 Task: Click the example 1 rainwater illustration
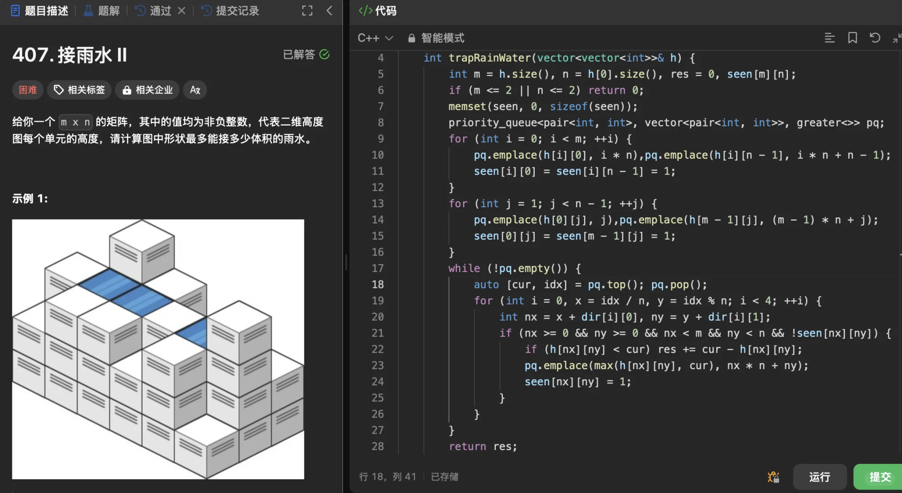158,349
